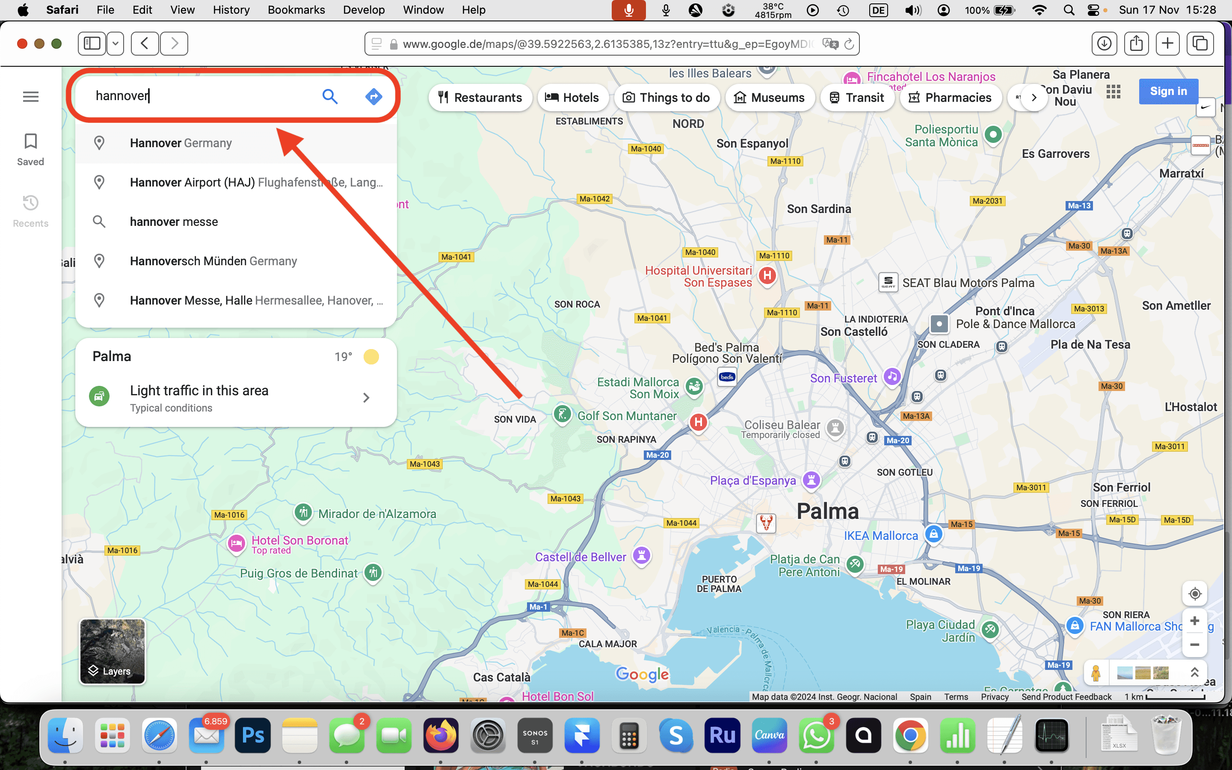Click the Sign in button
Screen dimensions: 1232x770
pos(1168,91)
